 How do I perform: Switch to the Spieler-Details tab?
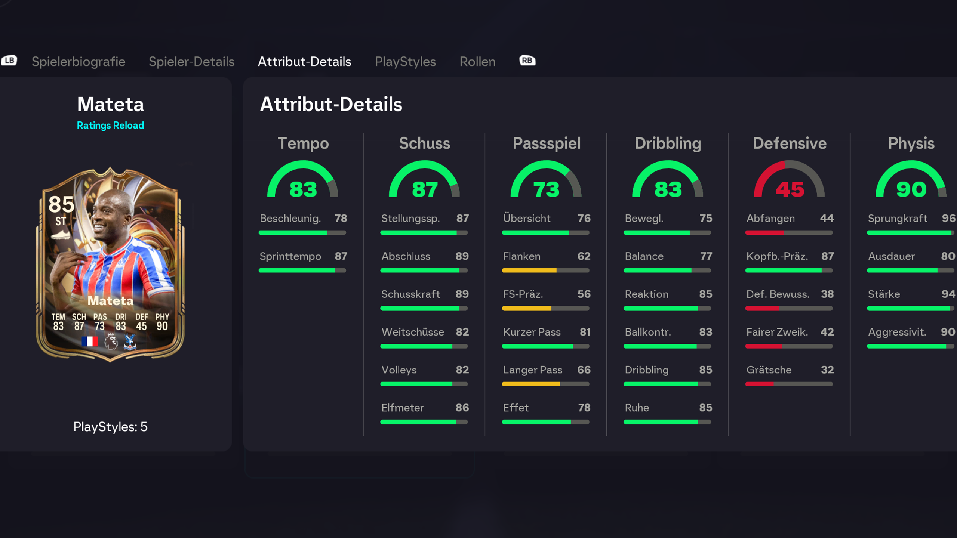191,62
